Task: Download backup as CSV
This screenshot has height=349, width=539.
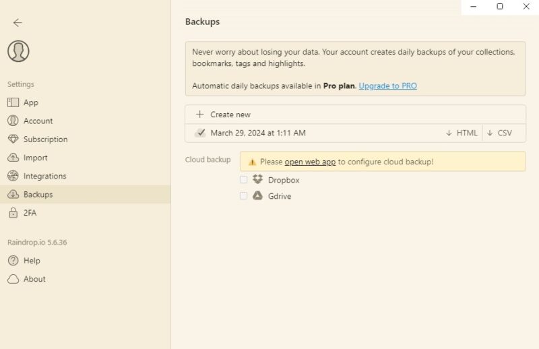Action: coord(499,133)
